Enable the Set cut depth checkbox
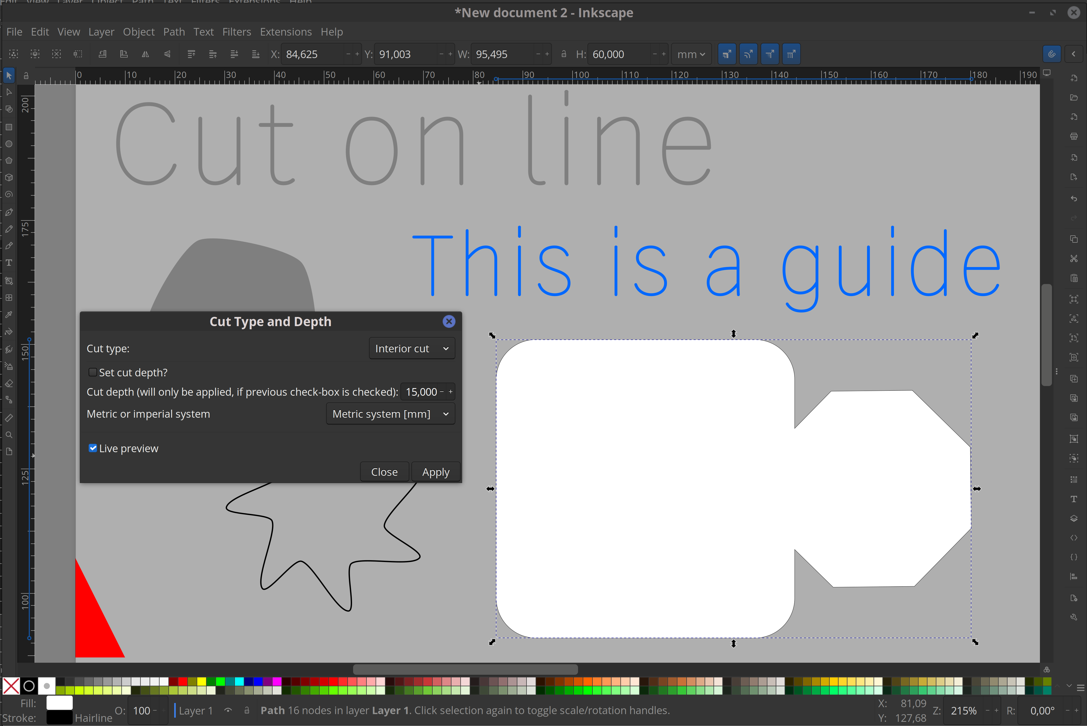The width and height of the screenshot is (1087, 726). (93, 372)
